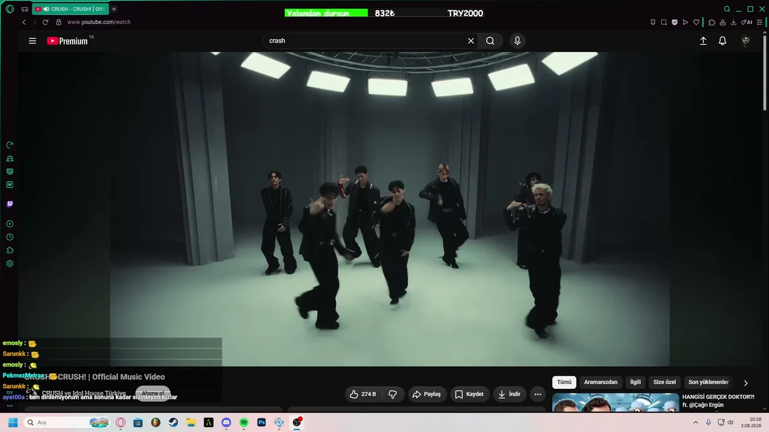Viewport: 769px width, 432px height.
Task: Search YouTube with voice microphone
Action: tap(517, 41)
